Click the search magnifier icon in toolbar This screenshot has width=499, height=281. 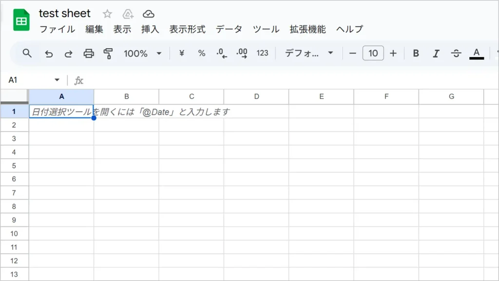coord(27,53)
